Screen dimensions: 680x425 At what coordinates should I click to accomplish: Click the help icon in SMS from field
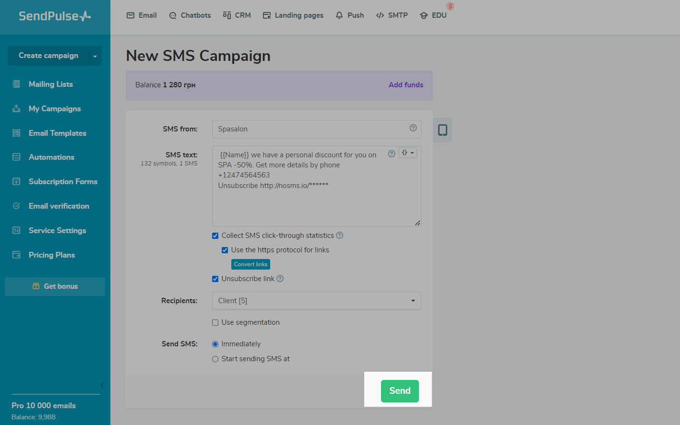[413, 128]
